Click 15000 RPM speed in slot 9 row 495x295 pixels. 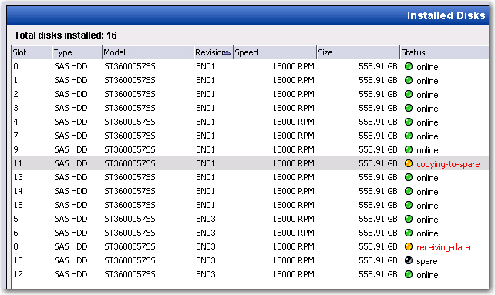(x=293, y=149)
